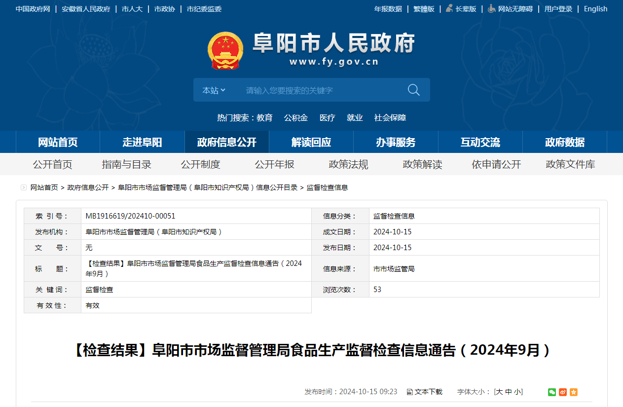Click the 文本下载 save icon
Screen dimensions: 623x407
click(x=409, y=392)
